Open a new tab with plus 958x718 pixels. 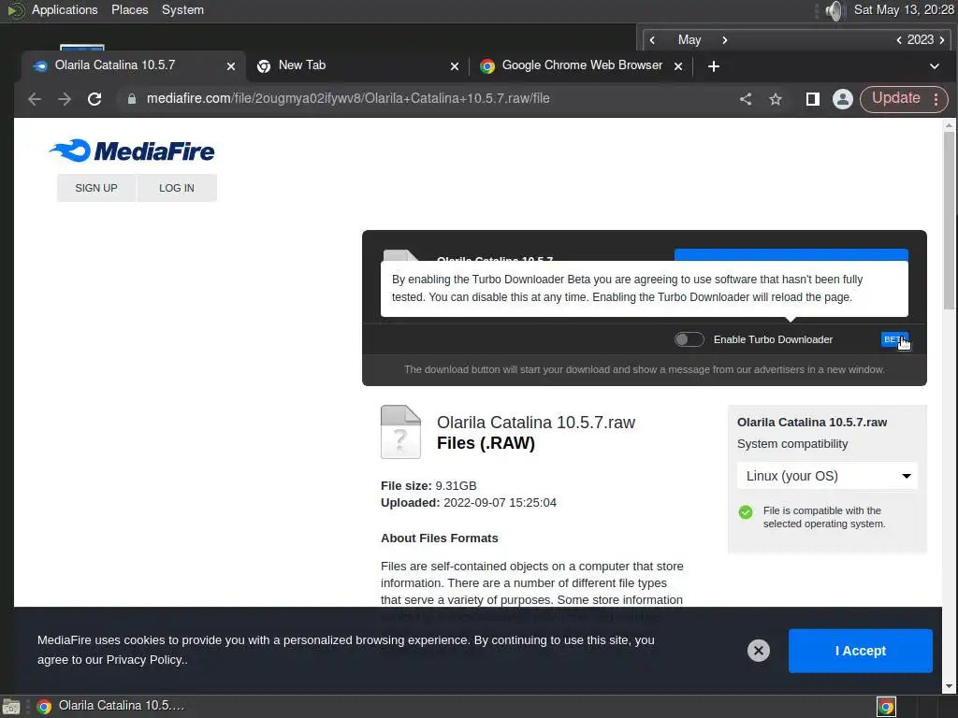pyautogui.click(x=714, y=66)
